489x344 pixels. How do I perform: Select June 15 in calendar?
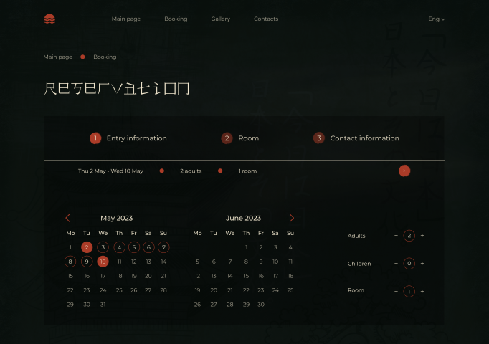tap(247, 276)
